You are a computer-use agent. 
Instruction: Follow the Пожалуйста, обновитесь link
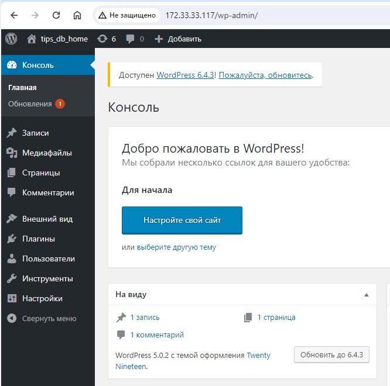click(265, 75)
